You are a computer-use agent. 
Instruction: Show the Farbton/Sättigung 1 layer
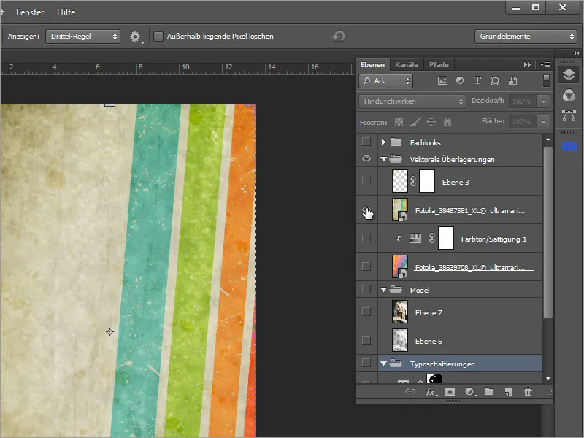pos(366,238)
